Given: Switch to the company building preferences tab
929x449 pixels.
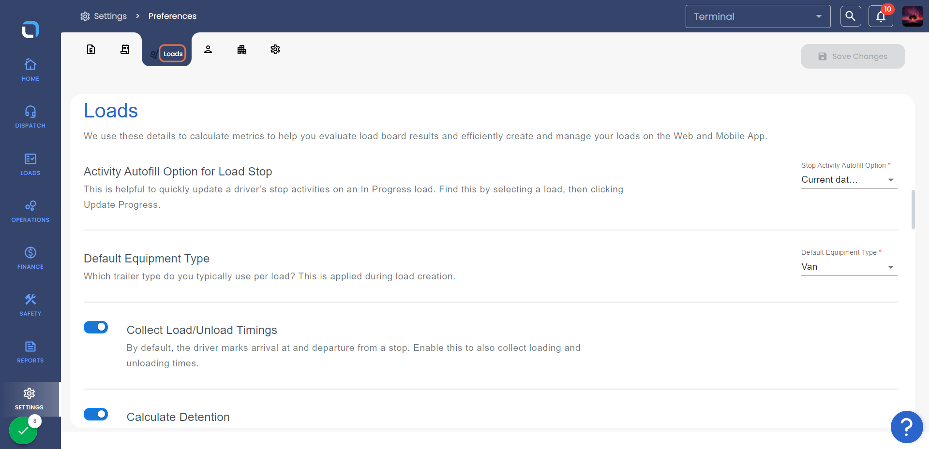Looking at the screenshot, I should click(242, 49).
